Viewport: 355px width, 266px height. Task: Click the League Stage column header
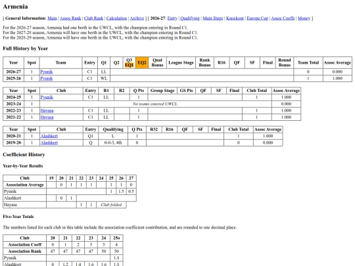click(x=181, y=62)
